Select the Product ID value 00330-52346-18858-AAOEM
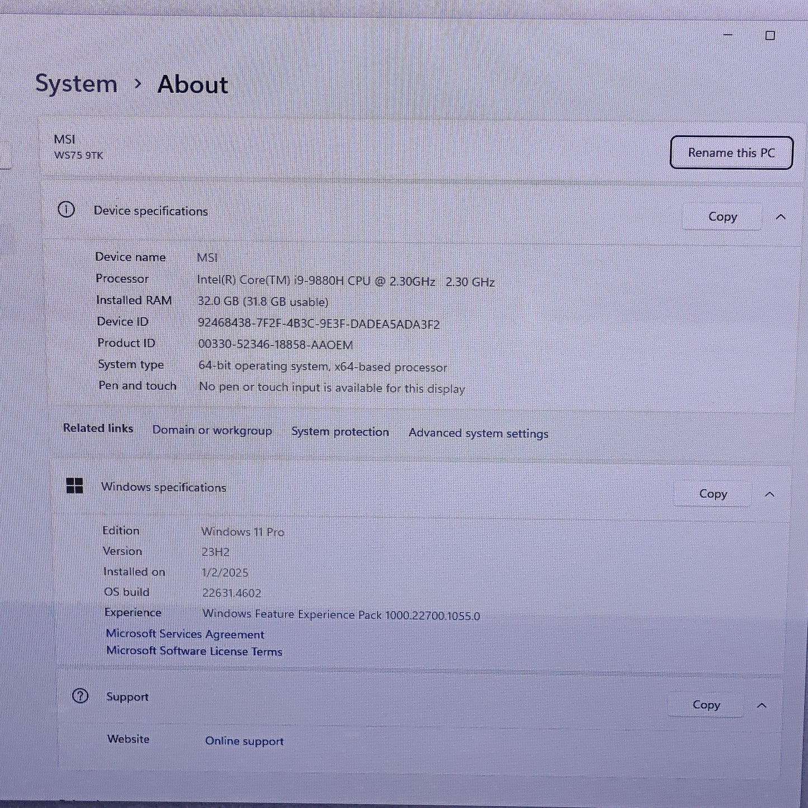Image resolution: width=808 pixels, height=808 pixels. [276, 344]
